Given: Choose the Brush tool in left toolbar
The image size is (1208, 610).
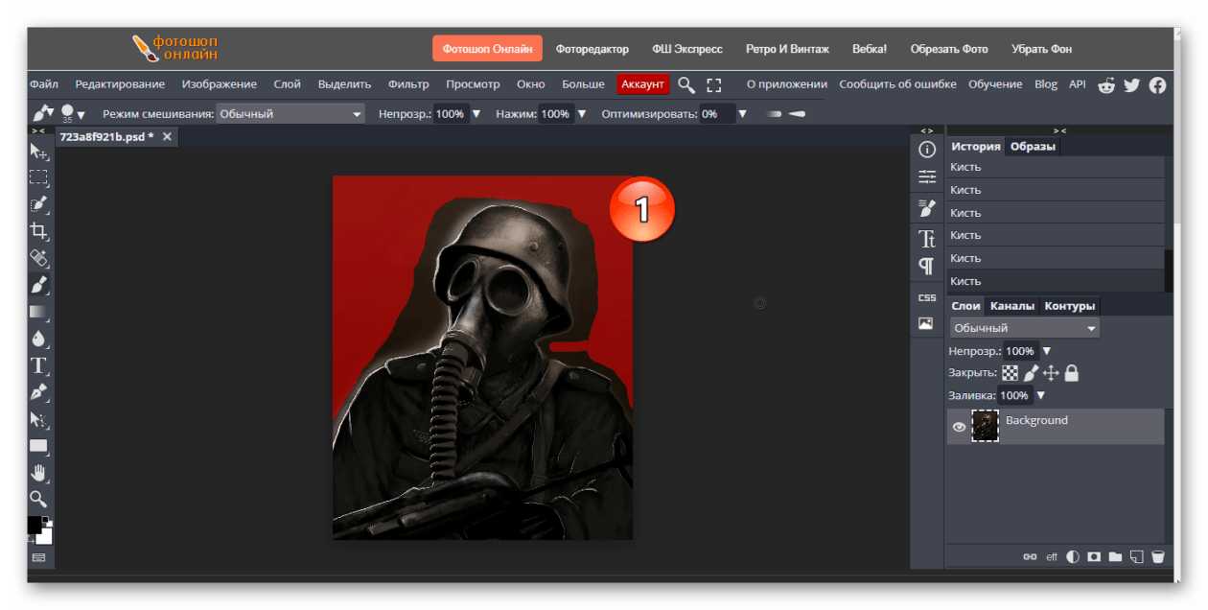Looking at the screenshot, I should (38, 284).
